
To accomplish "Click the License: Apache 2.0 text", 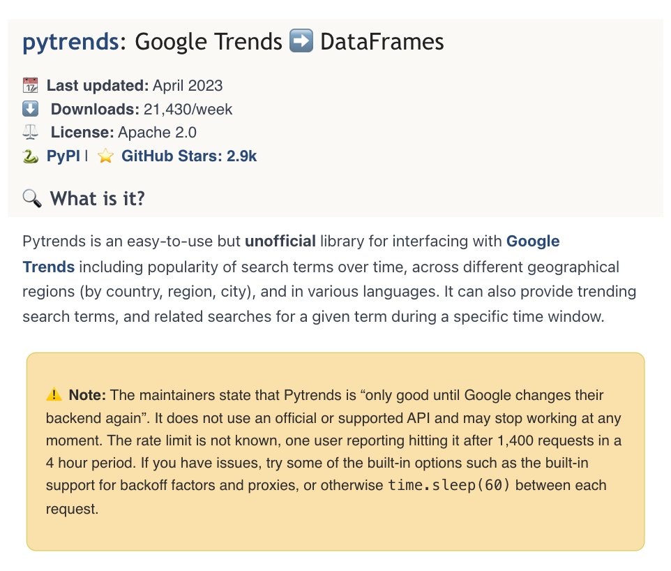I will [x=123, y=133].
